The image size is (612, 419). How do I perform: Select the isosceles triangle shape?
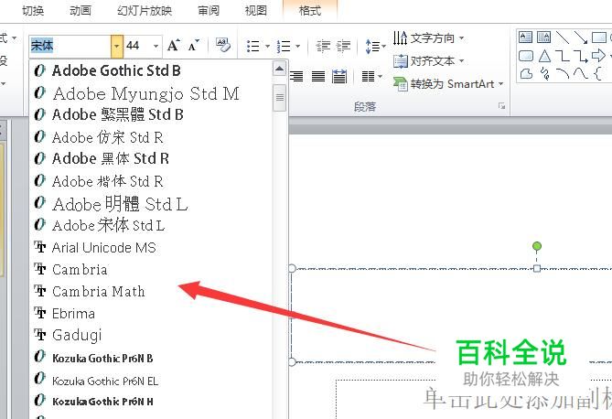[544, 56]
